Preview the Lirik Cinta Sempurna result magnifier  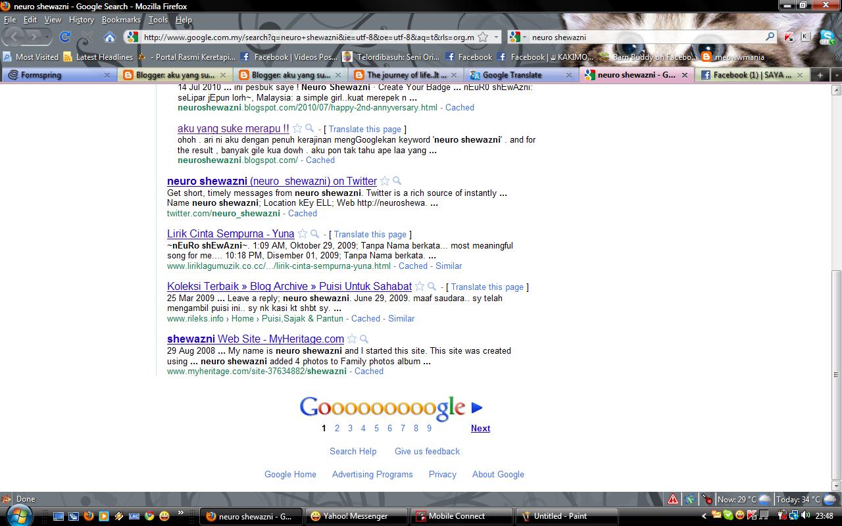(314, 234)
